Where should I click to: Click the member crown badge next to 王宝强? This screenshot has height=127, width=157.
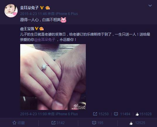click(x=42, y=29)
